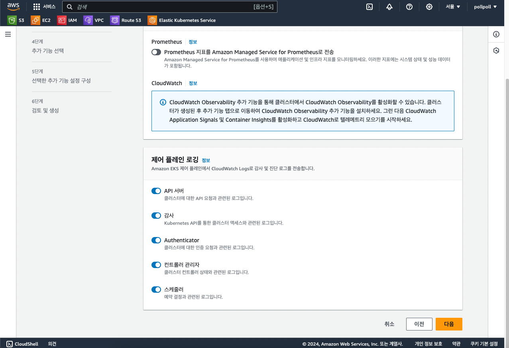Expand the hamburger navigation menu
The width and height of the screenshot is (509, 348).
tap(8, 35)
